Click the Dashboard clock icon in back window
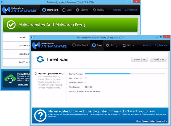Viewport: 171px width, 126px height. [44, 10]
